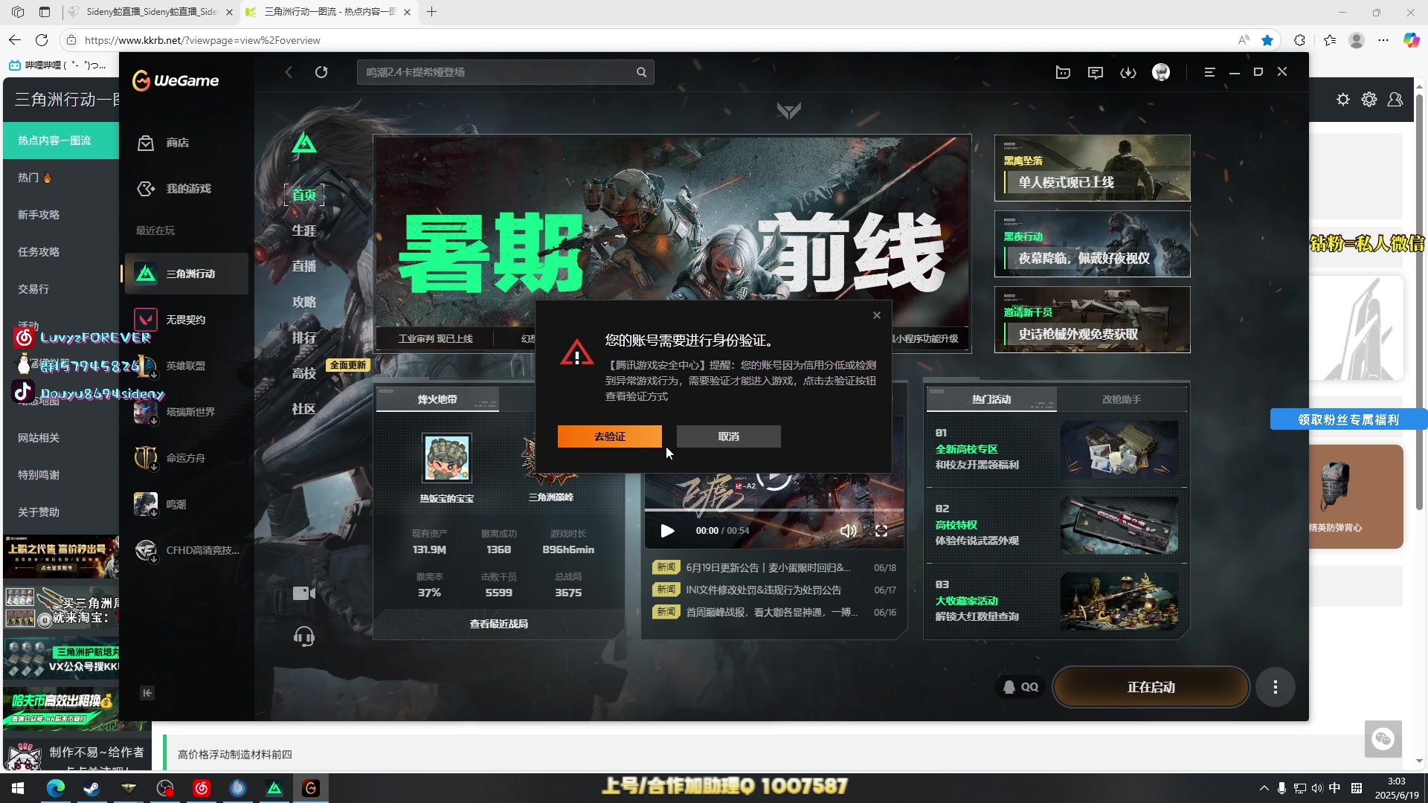Open 首届巅峰战报 news item

pyautogui.click(x=774, y=613)
